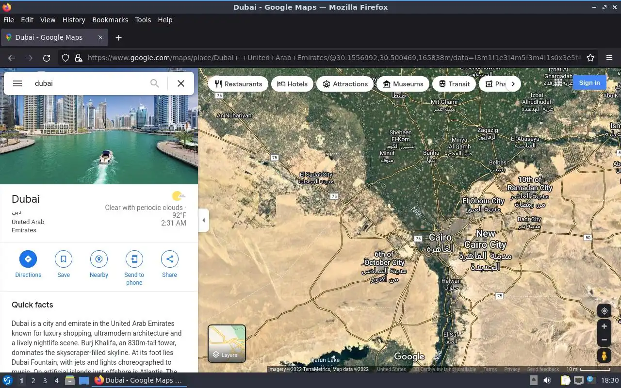The image size is (621, 388).
Task: Open the File menu
Action: coord(9,20)
